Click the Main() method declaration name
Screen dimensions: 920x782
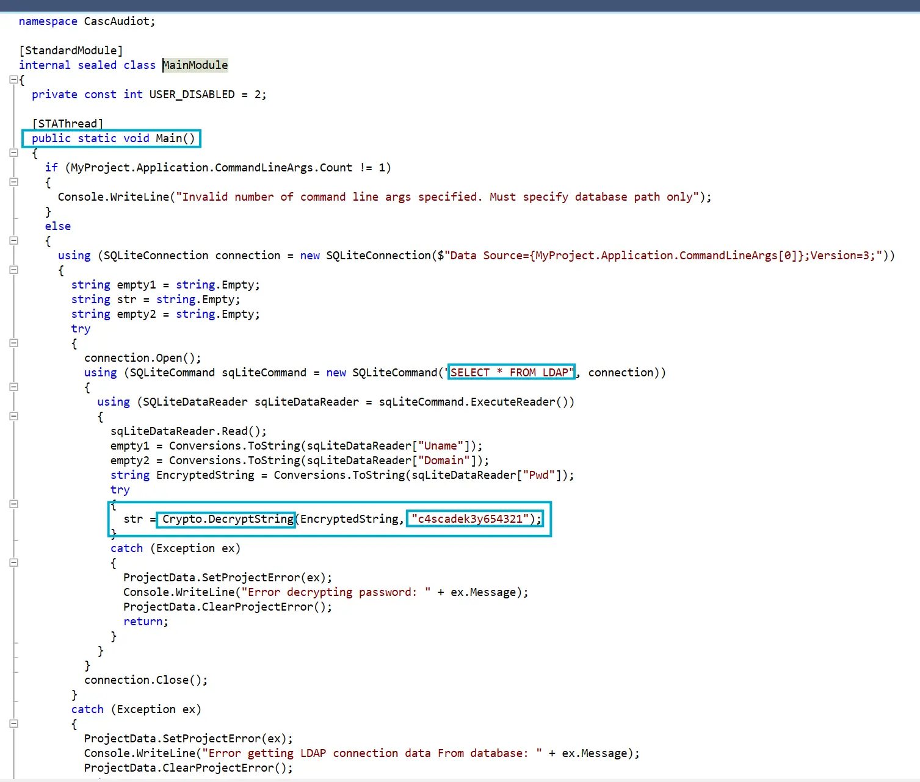tap(168, 138)
